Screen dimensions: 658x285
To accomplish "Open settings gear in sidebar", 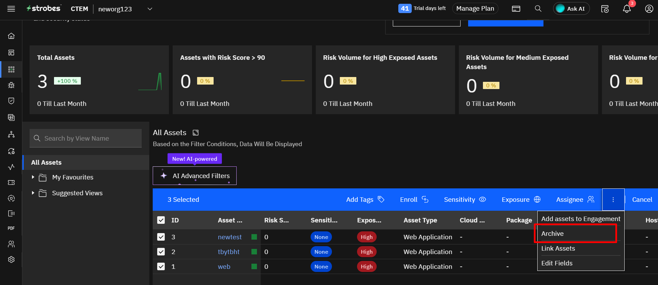I will tap(11, 260).
